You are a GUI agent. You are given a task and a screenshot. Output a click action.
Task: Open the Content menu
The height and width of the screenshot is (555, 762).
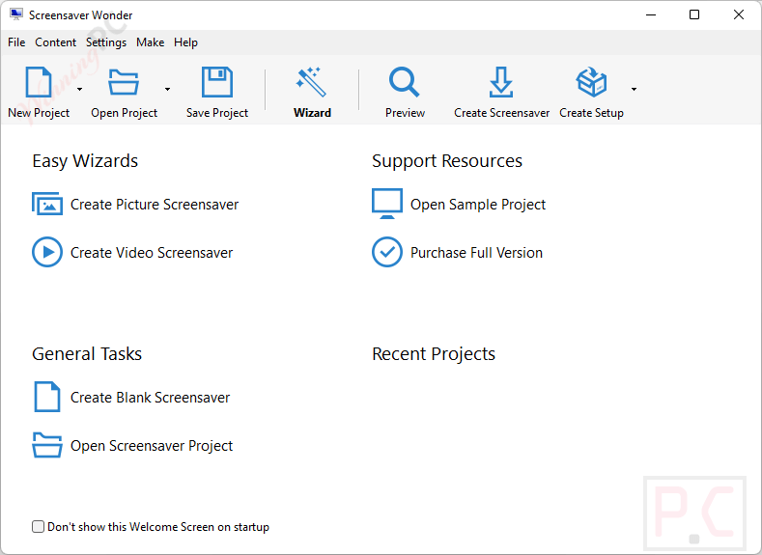click(55, 42)
